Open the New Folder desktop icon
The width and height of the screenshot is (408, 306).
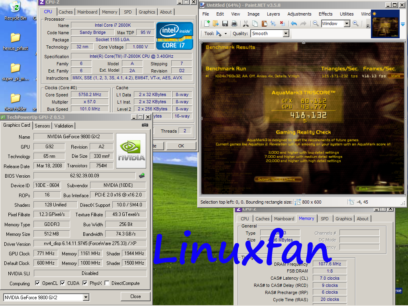(16, 102)
